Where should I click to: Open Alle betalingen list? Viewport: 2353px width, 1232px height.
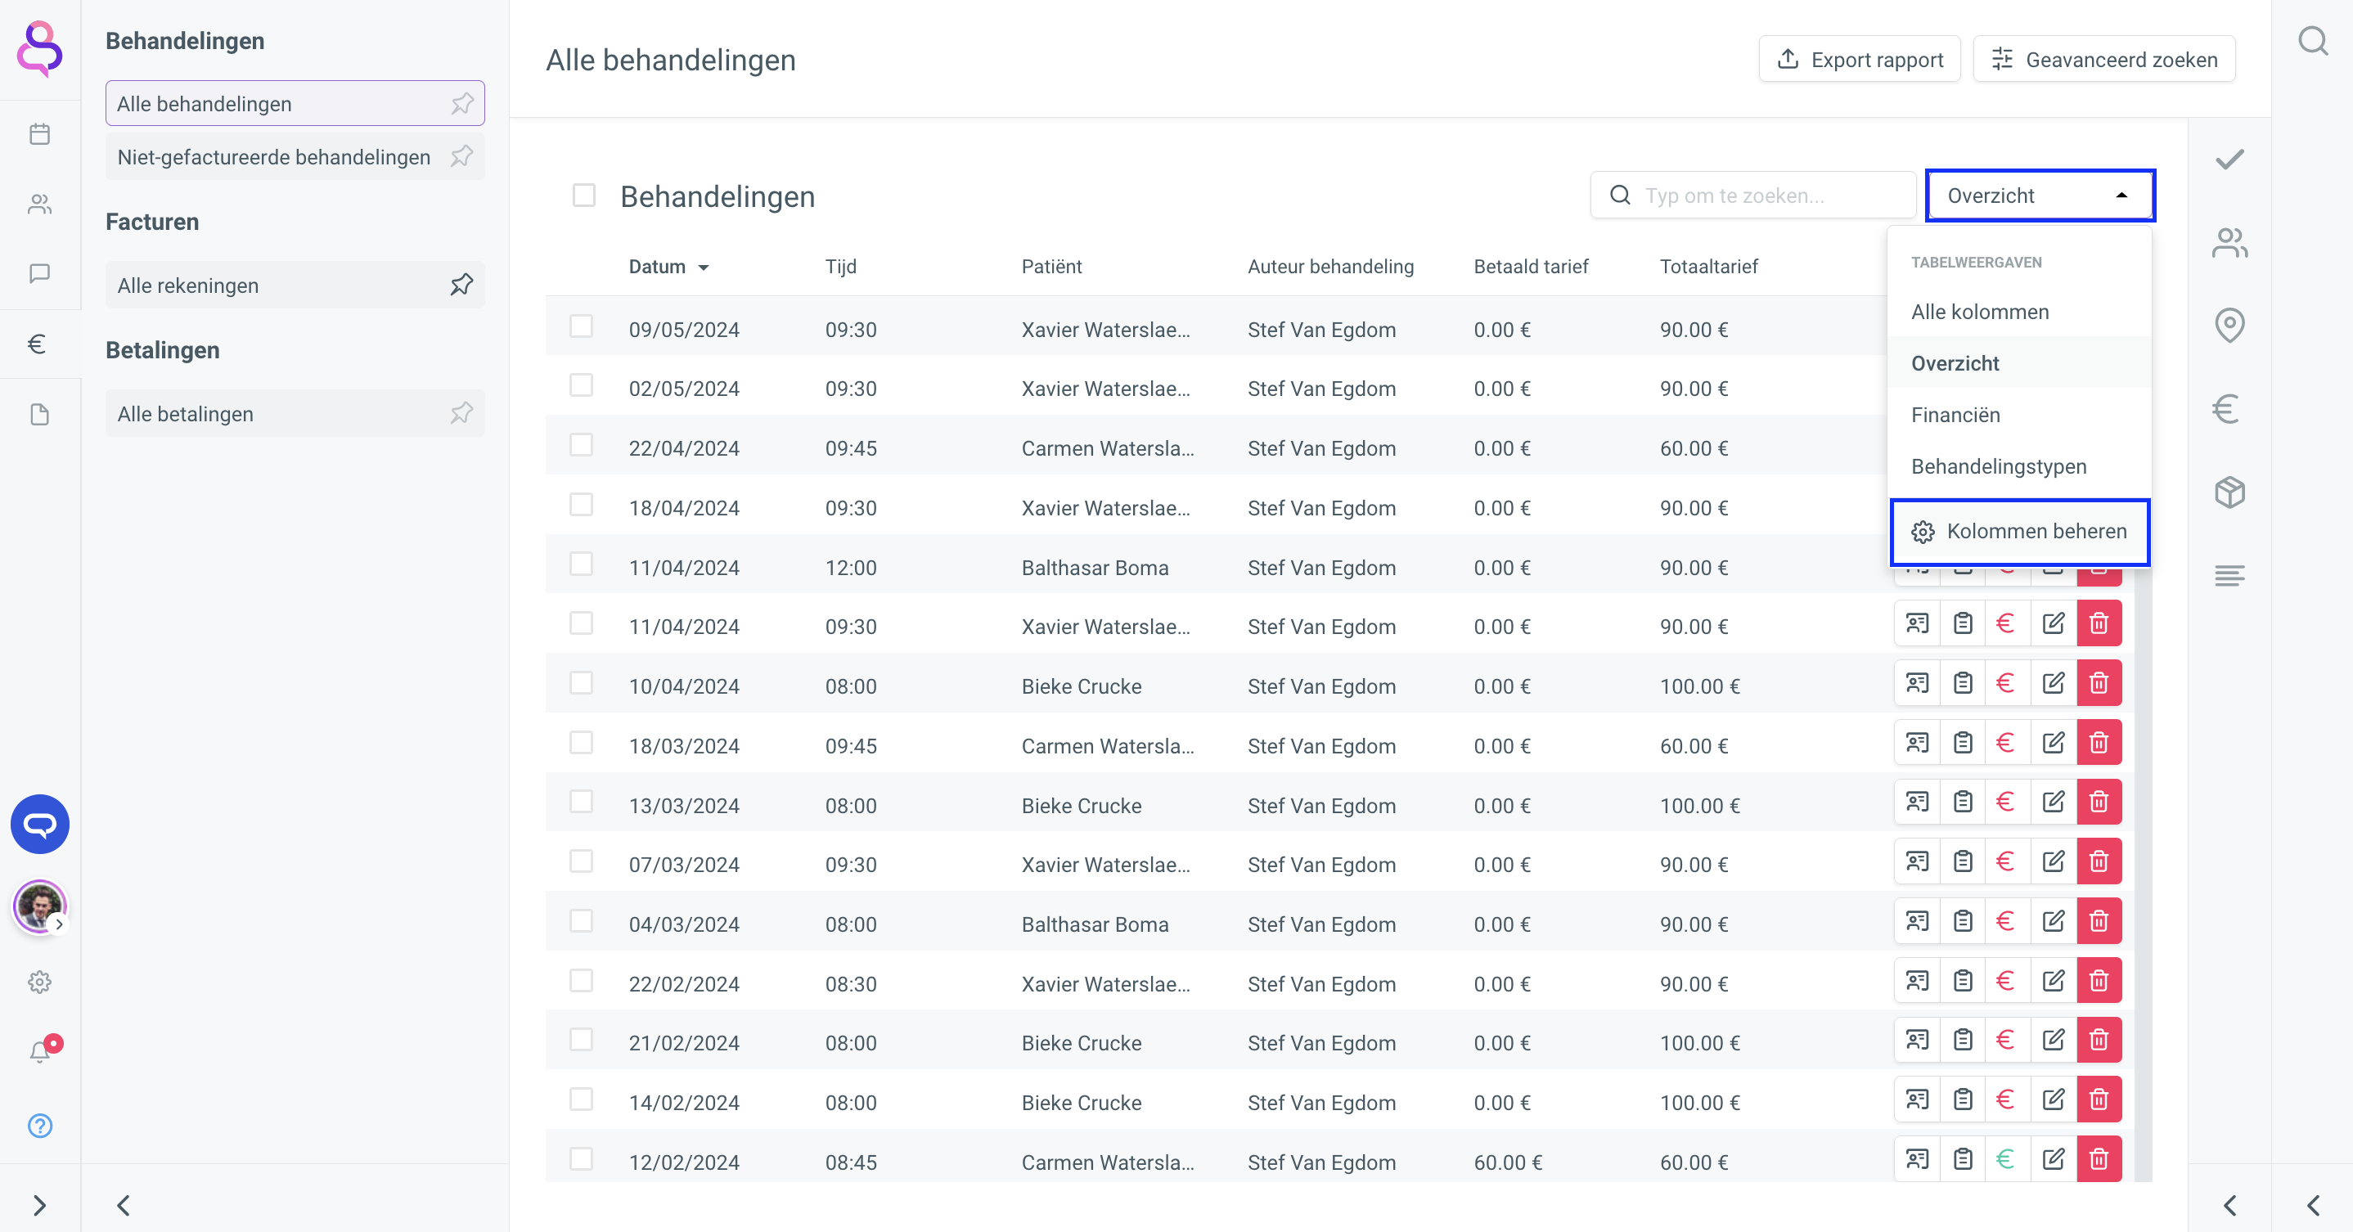point(295,413)
